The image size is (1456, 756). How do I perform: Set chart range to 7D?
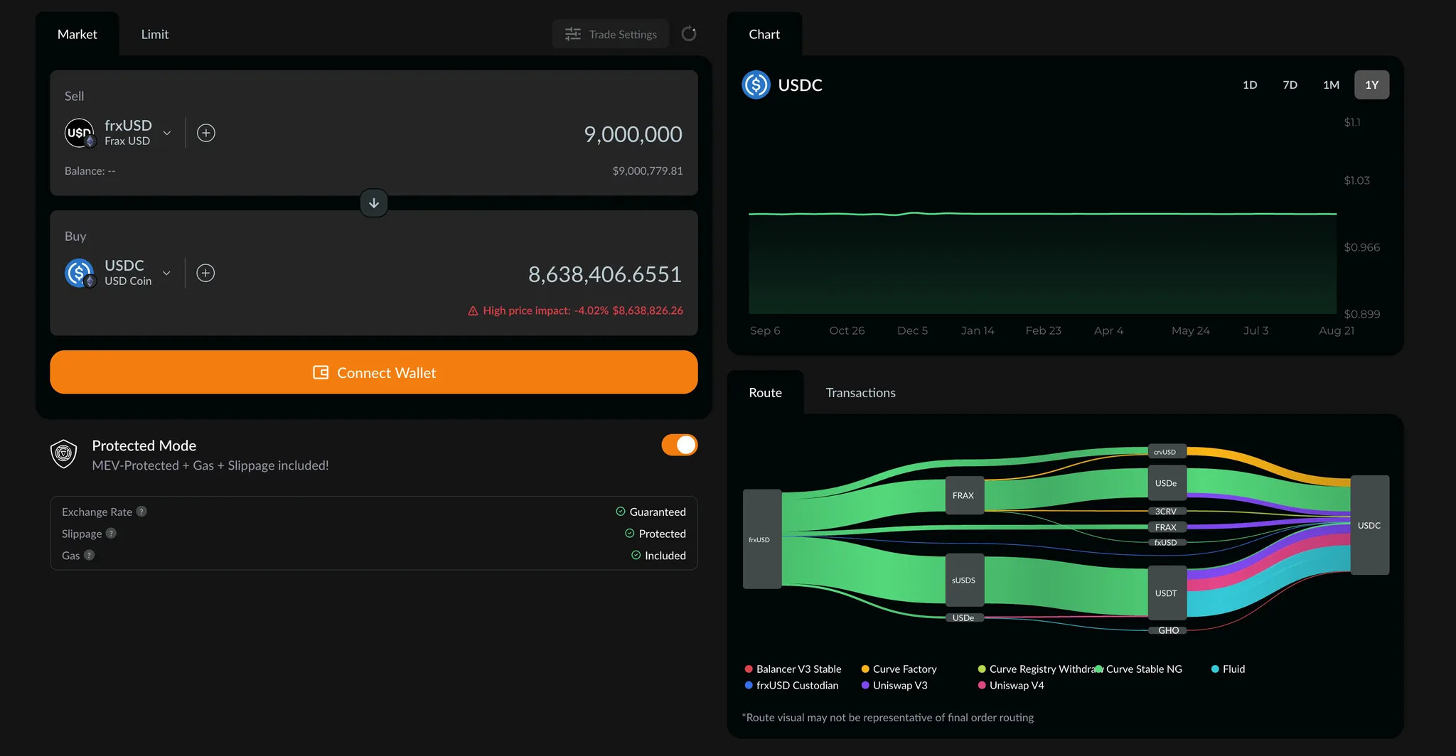pyautogui.click(x=1290, y=85)
